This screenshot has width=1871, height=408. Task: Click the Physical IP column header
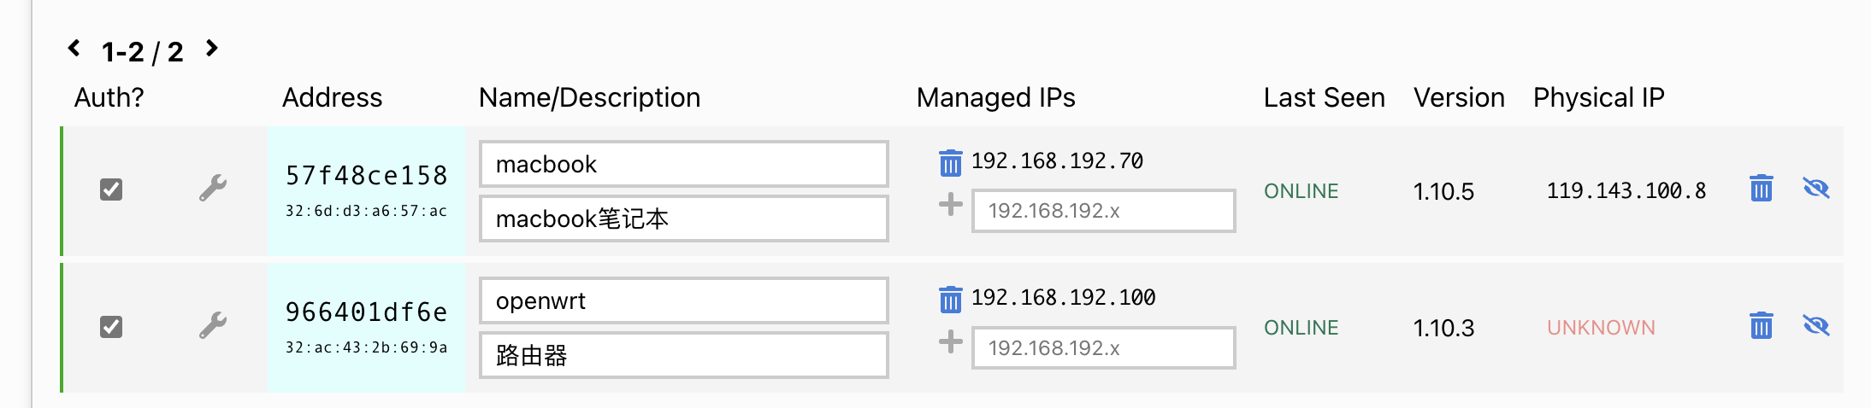(1598, 97)
